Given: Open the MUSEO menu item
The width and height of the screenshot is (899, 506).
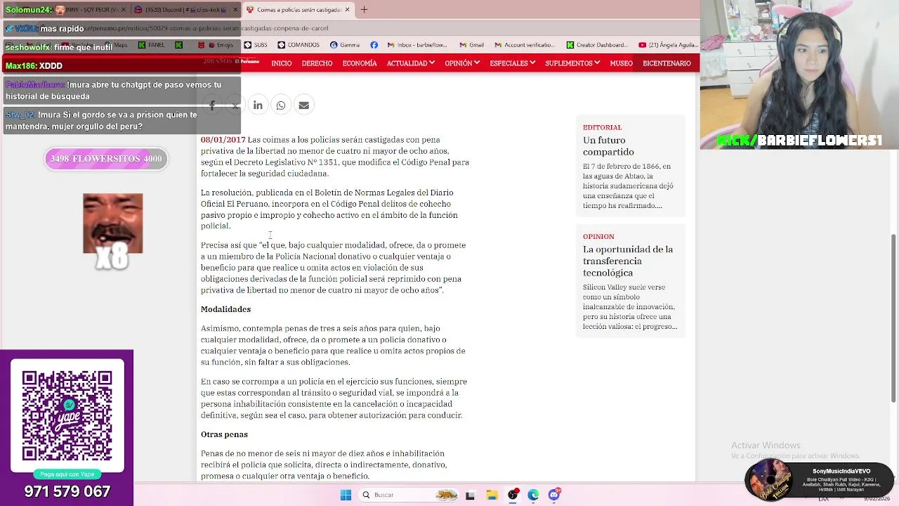Looking at the screenshot, I should tap(621, 63).
